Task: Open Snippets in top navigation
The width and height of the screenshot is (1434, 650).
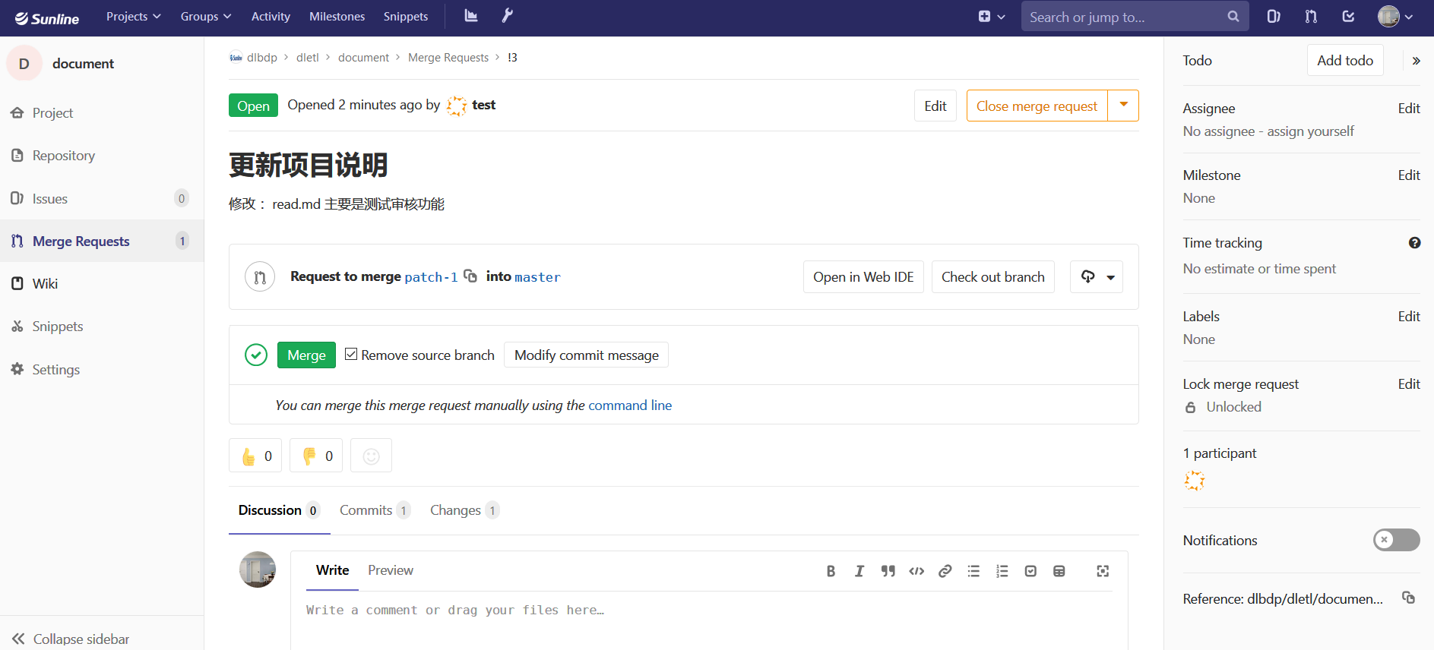Action: click(406, 16)
